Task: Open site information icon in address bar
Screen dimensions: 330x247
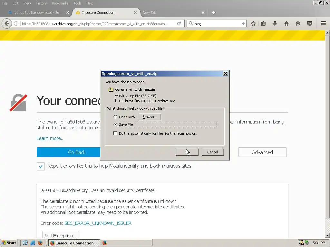Action: 16,23
